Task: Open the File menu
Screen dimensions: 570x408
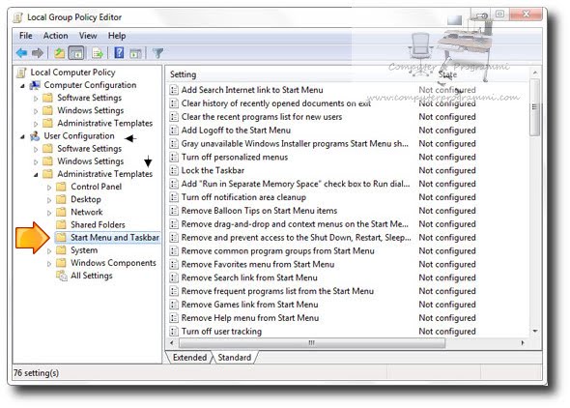Action: click(x=26, y=36)
